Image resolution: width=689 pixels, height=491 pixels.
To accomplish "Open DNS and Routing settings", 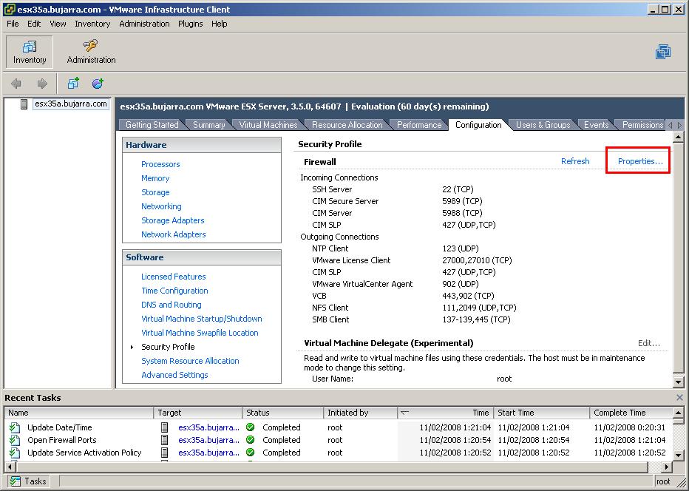I will click(172, 305).
